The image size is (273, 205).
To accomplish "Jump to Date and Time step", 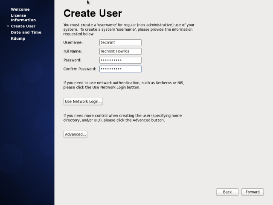I will [26, 32].
